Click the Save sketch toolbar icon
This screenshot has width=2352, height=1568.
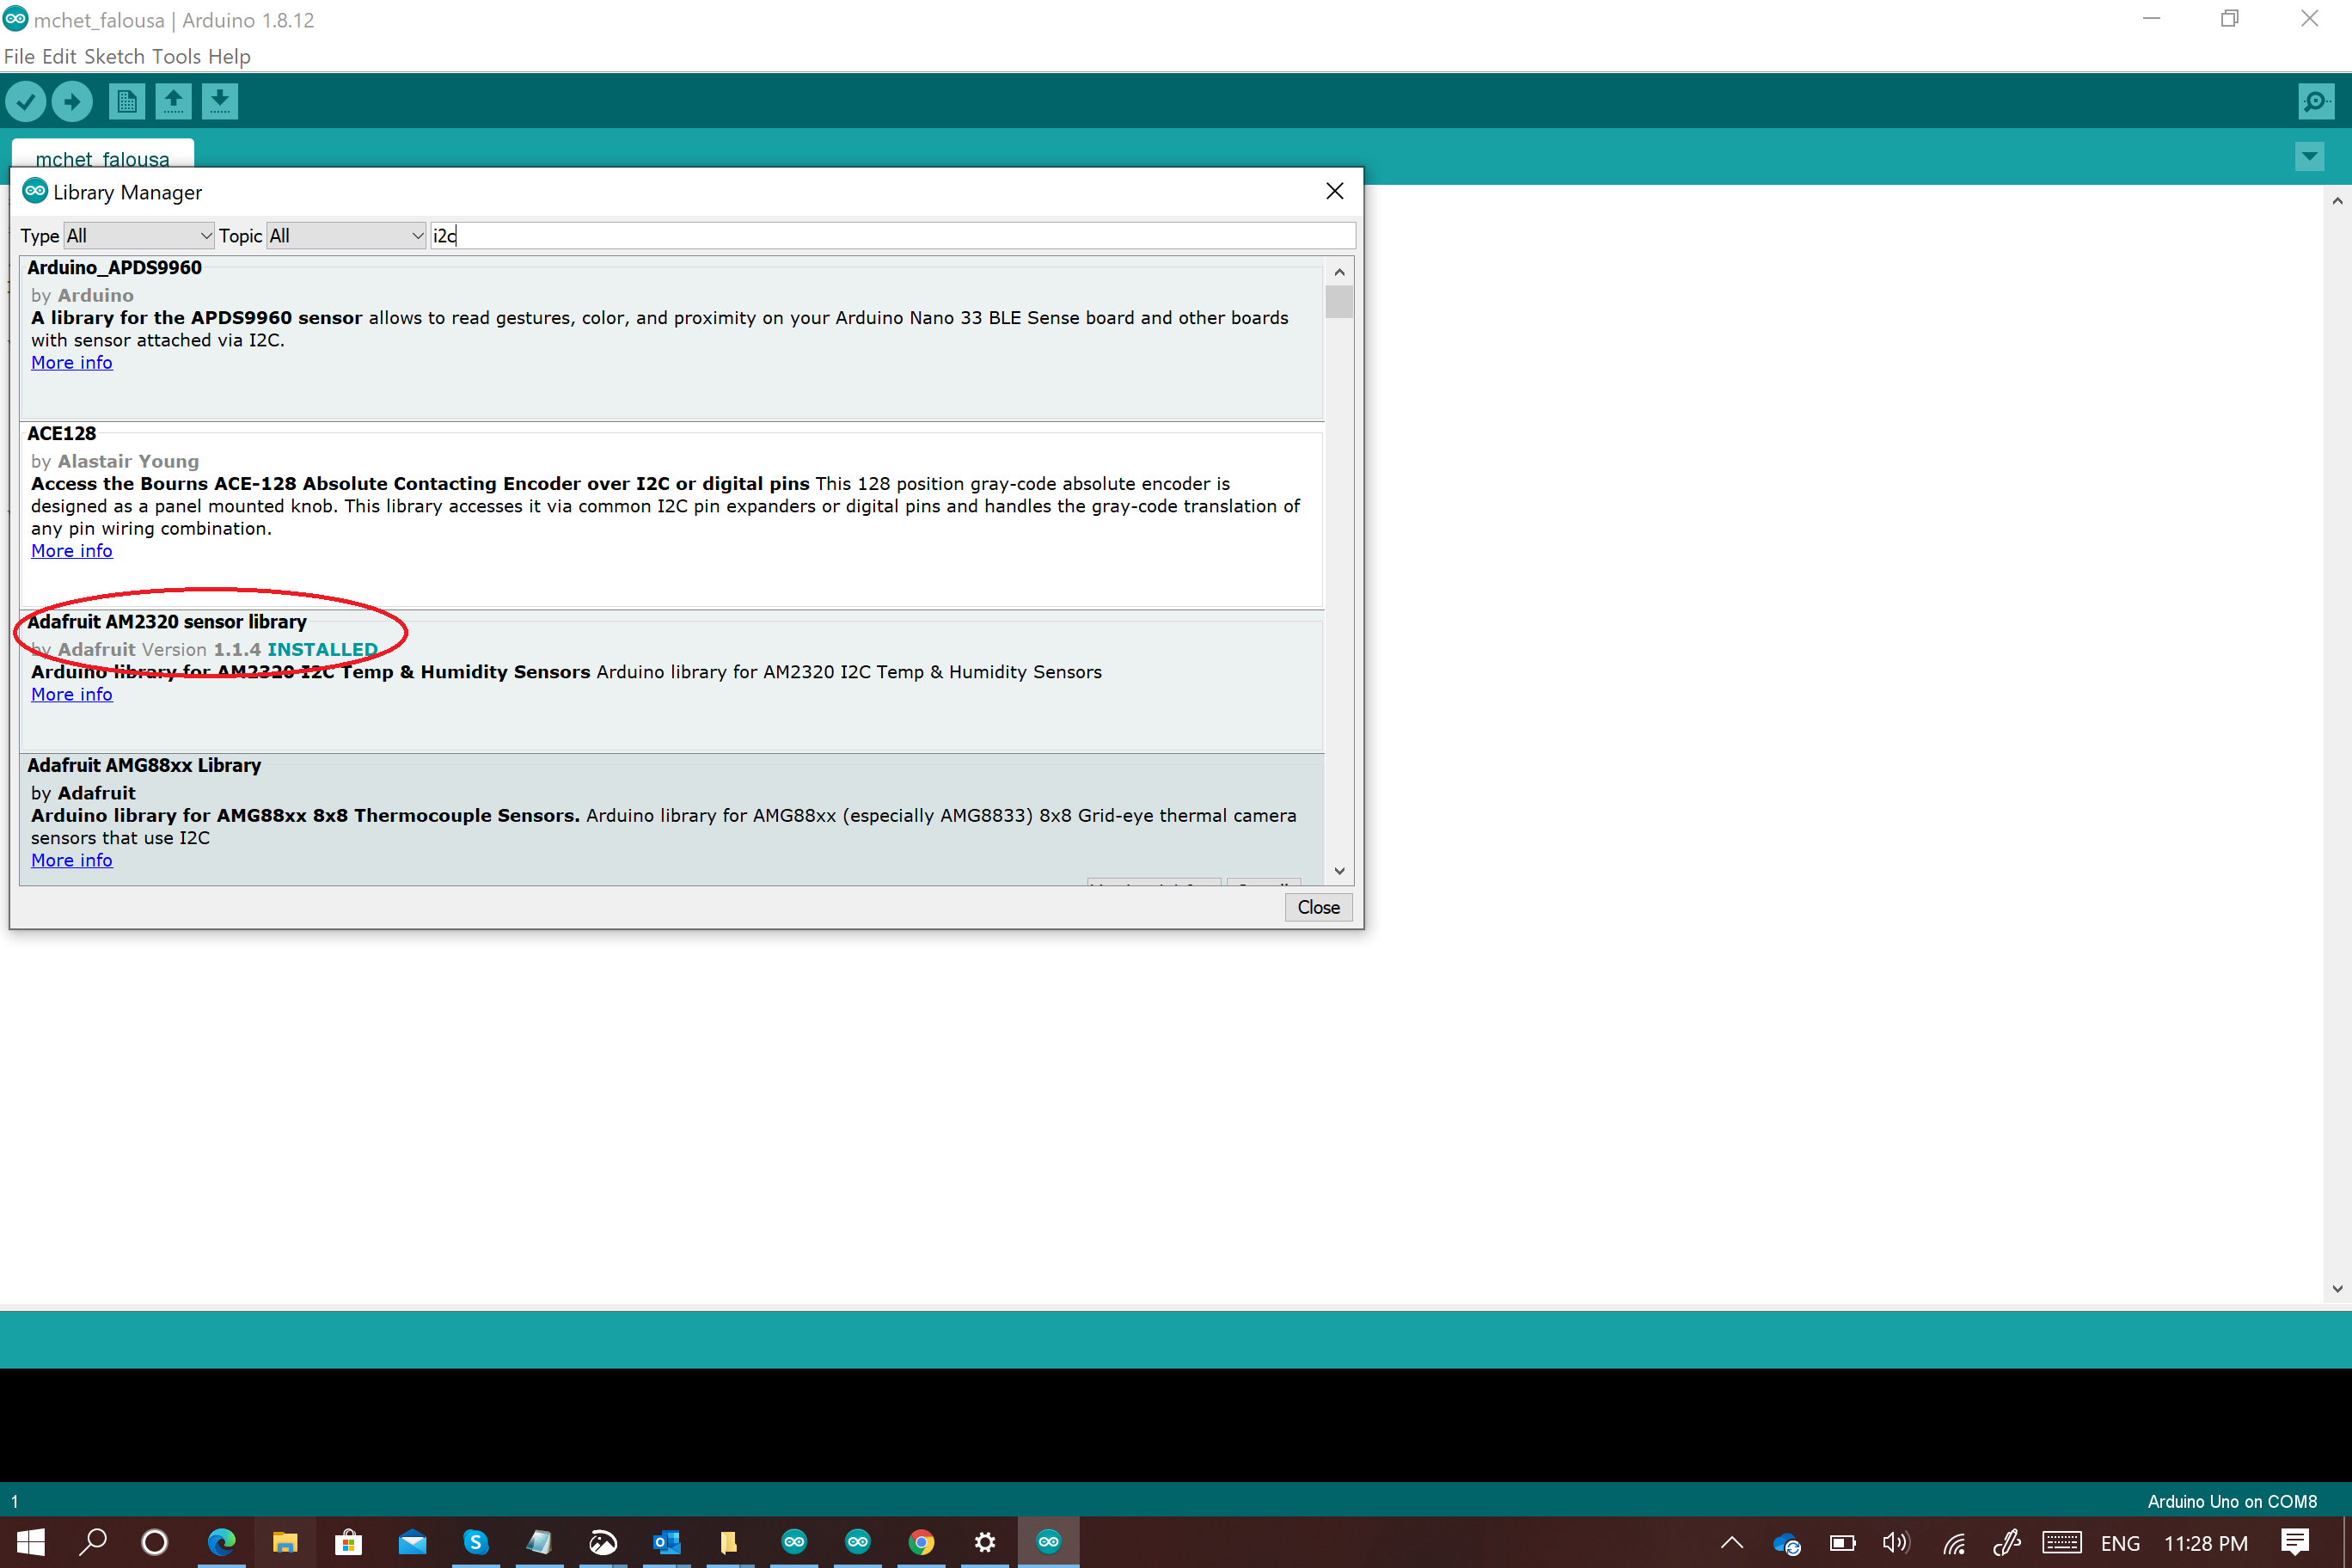pyautogui.click(x=220, y=101)
